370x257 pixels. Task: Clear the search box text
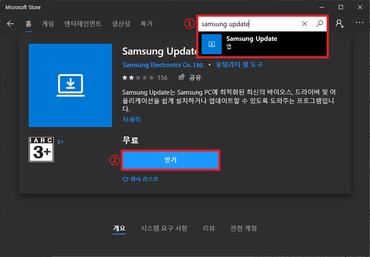tap(305, 24)
